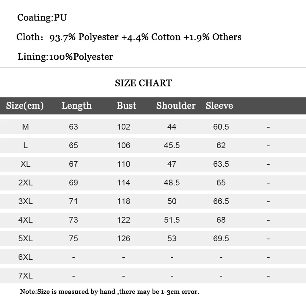Click the L size row label
This screenshot has height=308, width=306.
pyautogui.click(x=26, y=145)
